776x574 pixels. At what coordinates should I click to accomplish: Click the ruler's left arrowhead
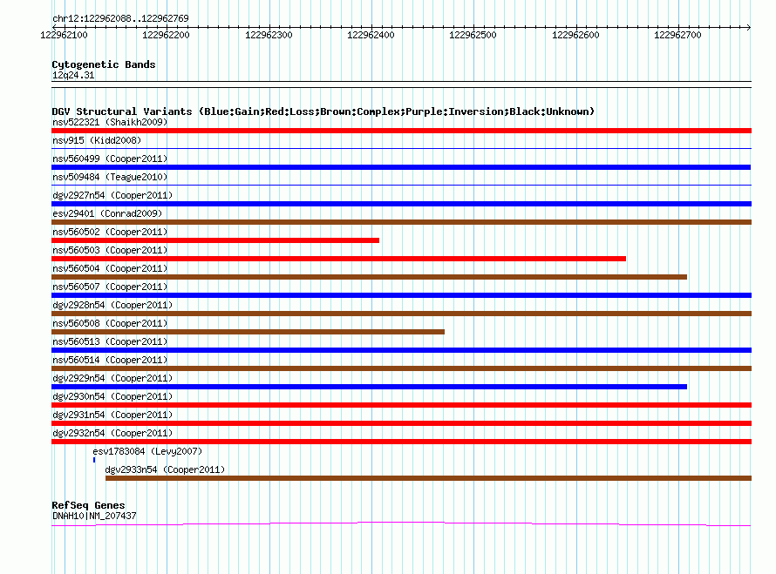[54, 28]
